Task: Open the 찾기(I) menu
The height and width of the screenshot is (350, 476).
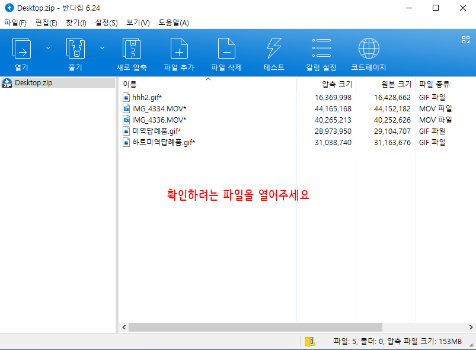Action: (x=76, y=23)
